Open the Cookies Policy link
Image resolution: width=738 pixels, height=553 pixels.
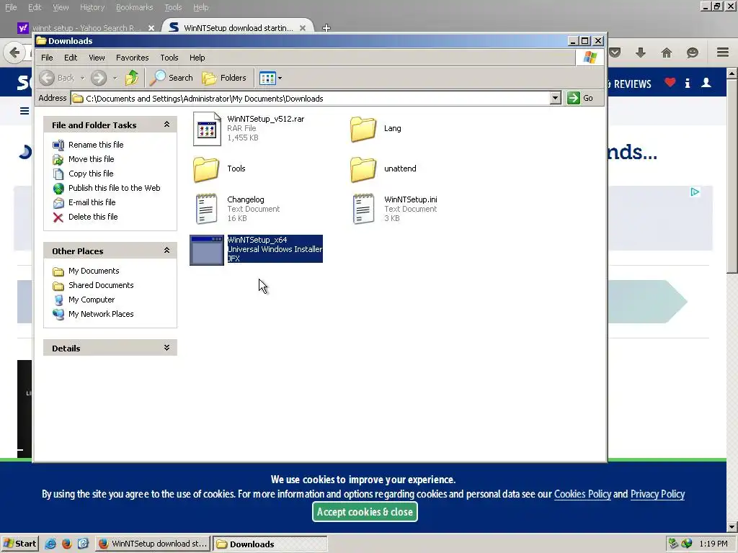(582, 494)
